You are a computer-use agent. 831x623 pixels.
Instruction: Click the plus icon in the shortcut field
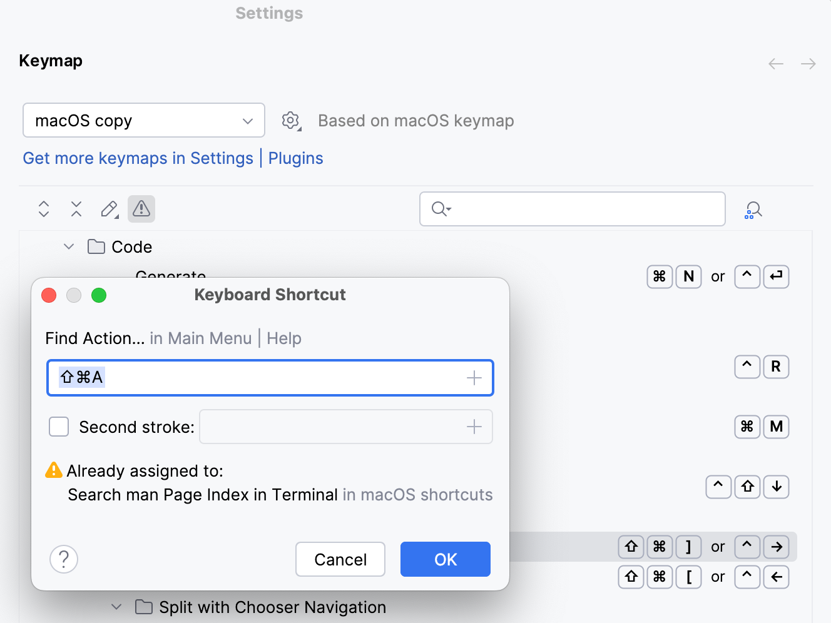click(x=474, y=377)
